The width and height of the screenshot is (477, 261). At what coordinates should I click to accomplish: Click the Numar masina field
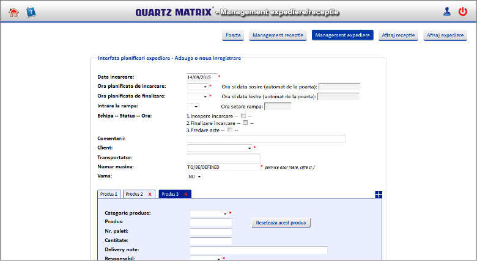click(223, 167)
